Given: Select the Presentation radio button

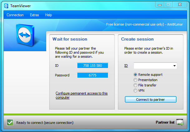Looking at the screenshot, I should click(135, 80).
